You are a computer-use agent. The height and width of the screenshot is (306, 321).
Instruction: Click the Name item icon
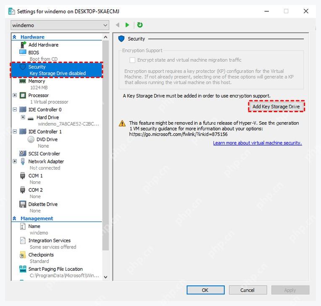click(23, 226)
